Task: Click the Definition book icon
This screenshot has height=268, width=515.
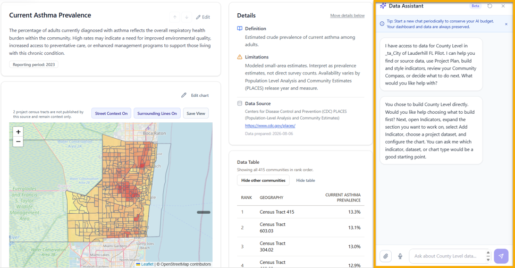Action: (240, 29)
